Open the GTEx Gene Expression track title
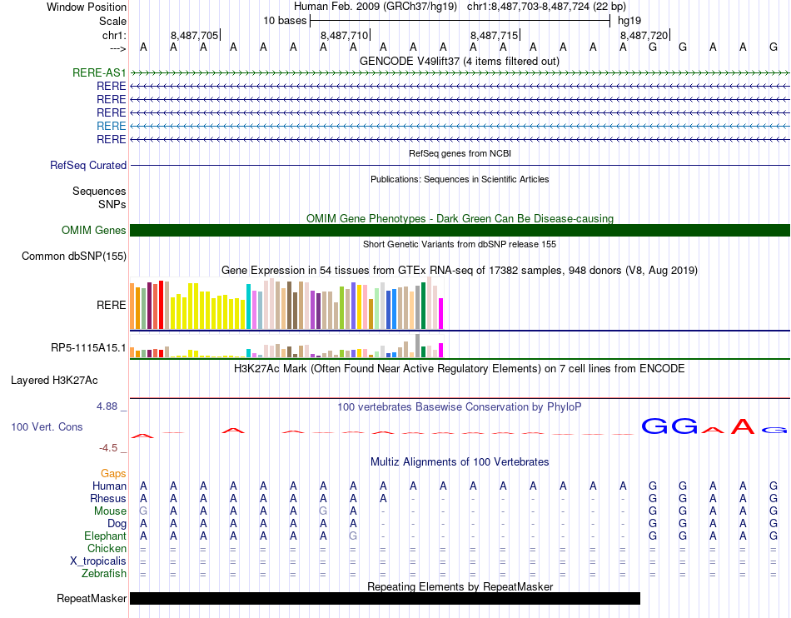 pos(460,270)
